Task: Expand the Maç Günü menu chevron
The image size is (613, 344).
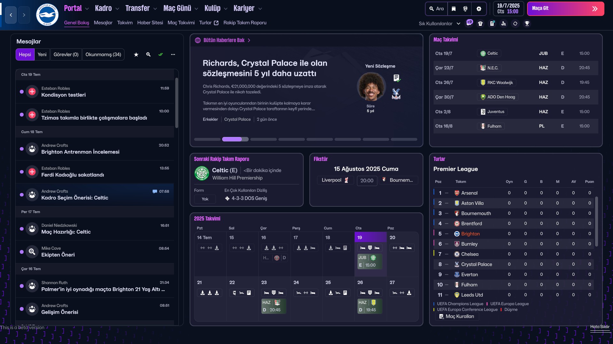Action: 196,9
